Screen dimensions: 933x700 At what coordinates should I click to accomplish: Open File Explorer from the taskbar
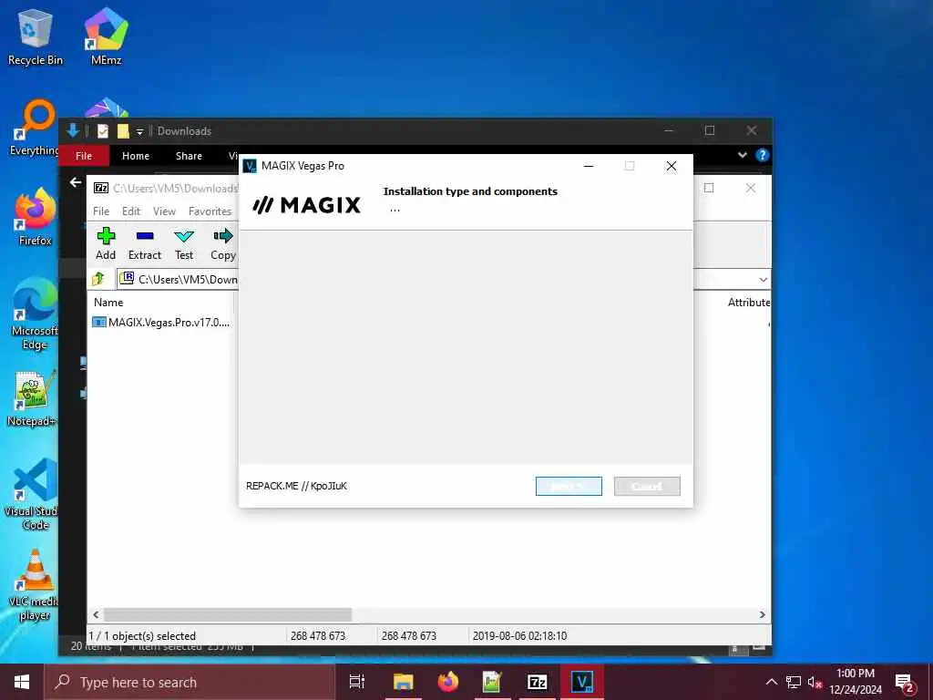[403, 682]
